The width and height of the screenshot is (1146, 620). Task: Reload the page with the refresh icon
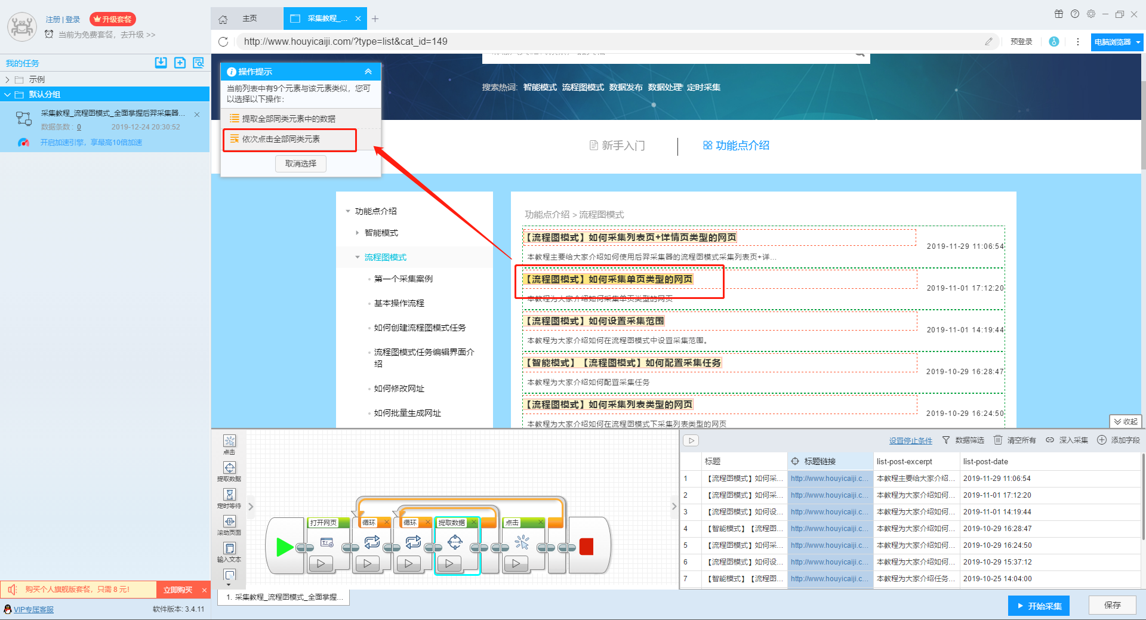[x=223, y=42]
